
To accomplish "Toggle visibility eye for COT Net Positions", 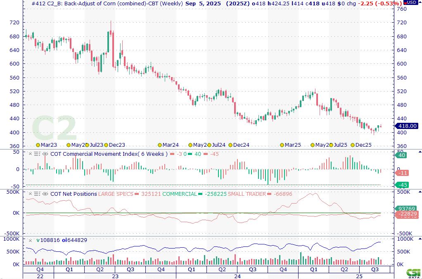I will (45, 194).
